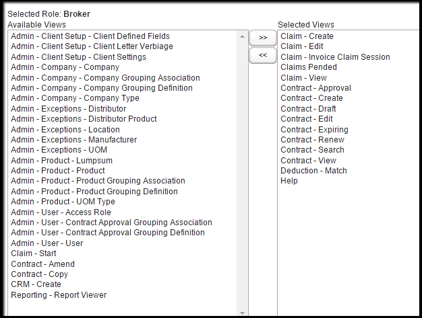
Task: Select Contract - Approval in Selected Views
Action: coord(315,88)
